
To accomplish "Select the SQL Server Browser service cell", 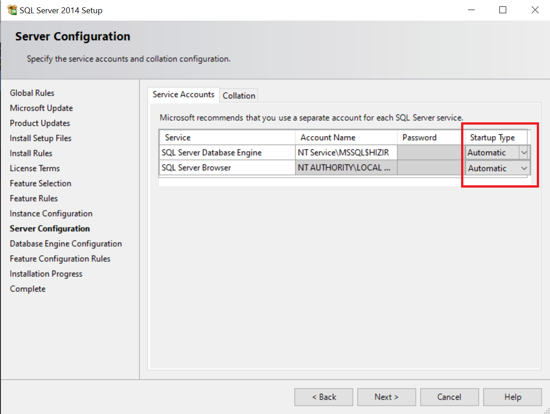I will tap(227, 168).
